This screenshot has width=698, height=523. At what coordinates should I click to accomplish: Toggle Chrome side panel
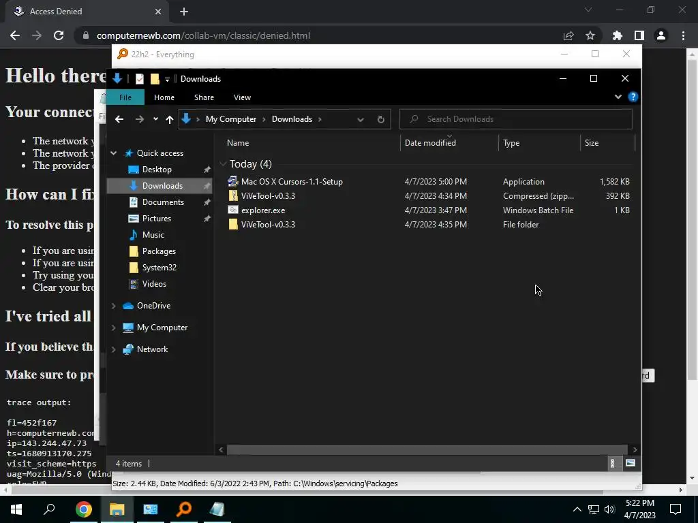(x=639, y=35)
